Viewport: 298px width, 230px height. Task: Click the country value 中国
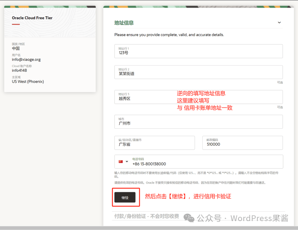pyautogui.click(x=16, y=49)
